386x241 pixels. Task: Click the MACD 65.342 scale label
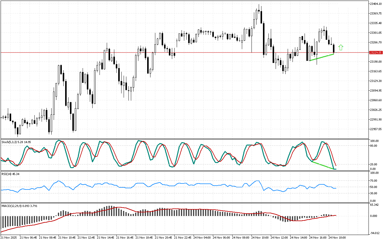pos(375,205)
